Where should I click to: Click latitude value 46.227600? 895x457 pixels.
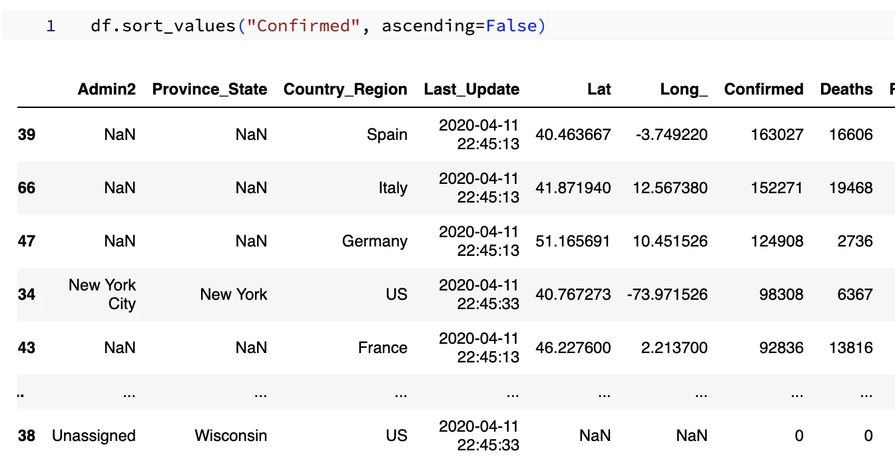[573, 348]
